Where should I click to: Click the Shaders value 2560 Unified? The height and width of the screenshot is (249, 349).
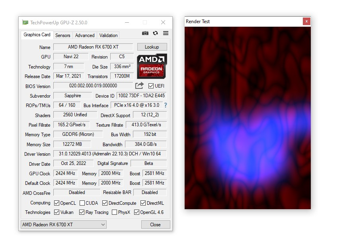(75, 115)
